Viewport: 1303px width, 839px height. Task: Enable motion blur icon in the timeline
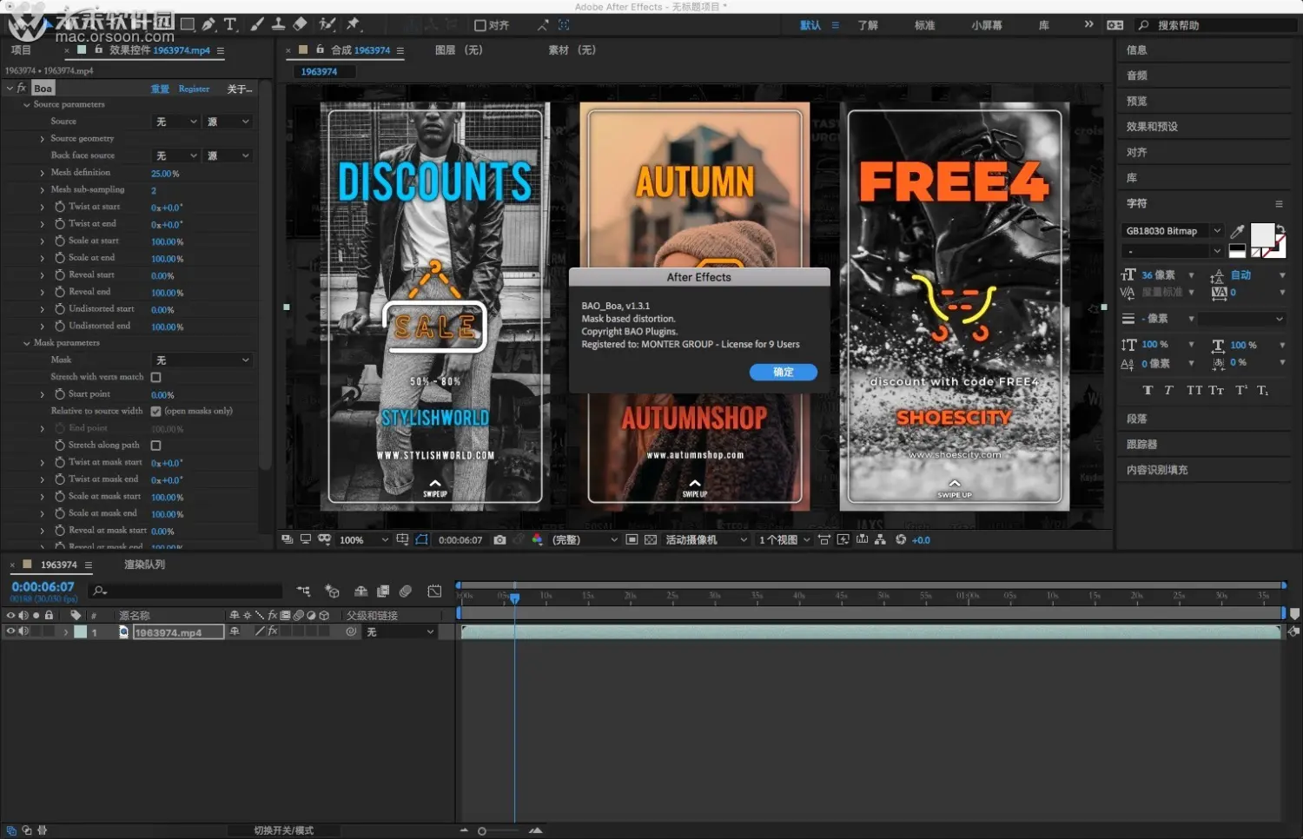pyautogui.click(x=406, y=591)
